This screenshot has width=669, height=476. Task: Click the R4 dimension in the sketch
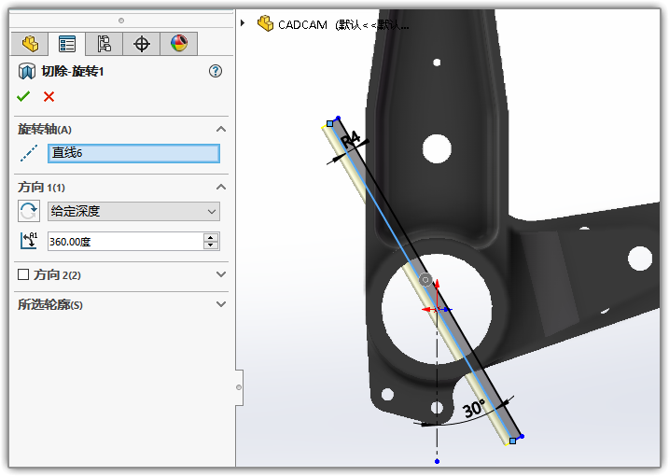click(351, 140)
